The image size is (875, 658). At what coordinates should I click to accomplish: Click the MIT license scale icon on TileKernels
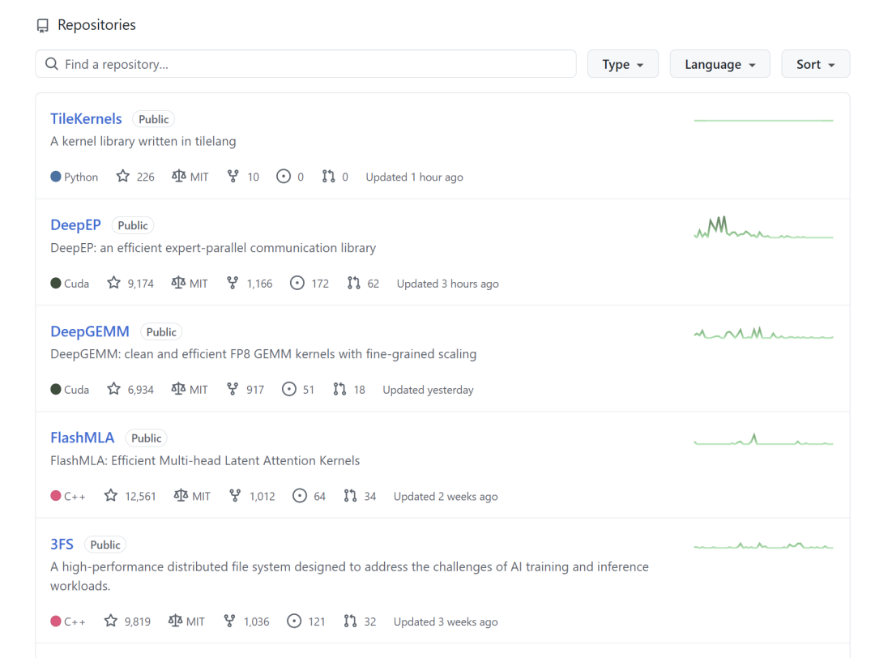[178, 177]
